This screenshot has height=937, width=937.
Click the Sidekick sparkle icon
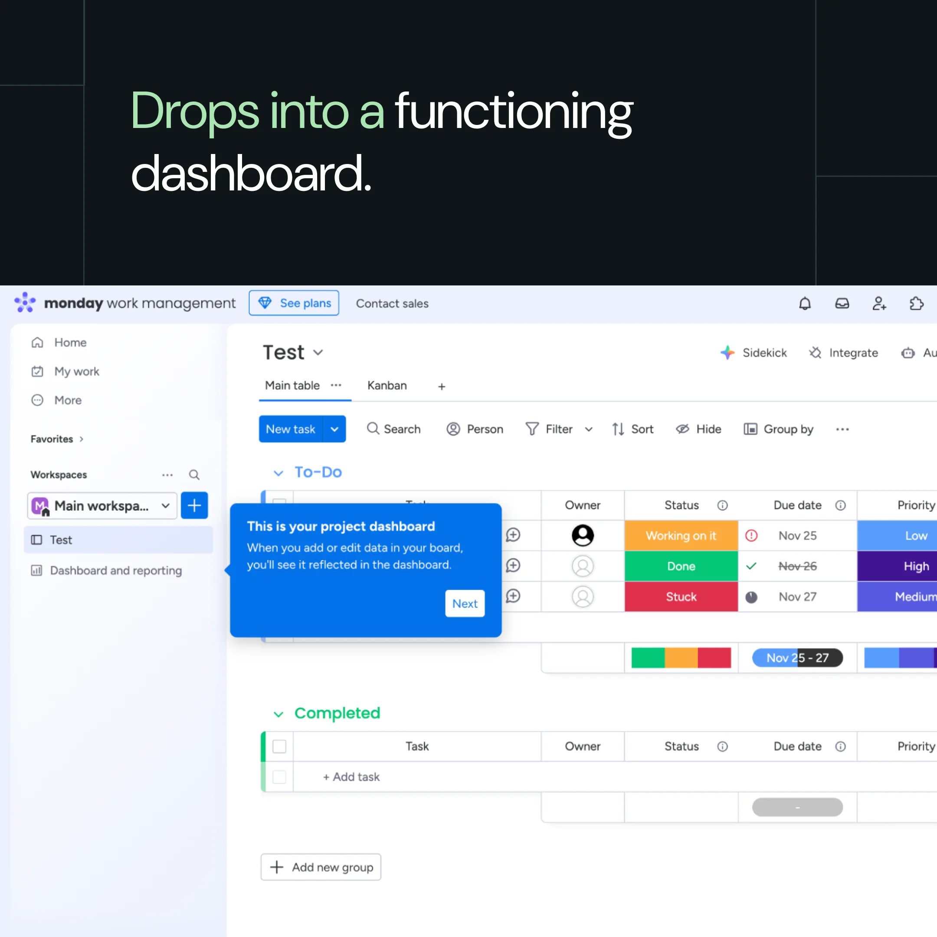(727, 353)
